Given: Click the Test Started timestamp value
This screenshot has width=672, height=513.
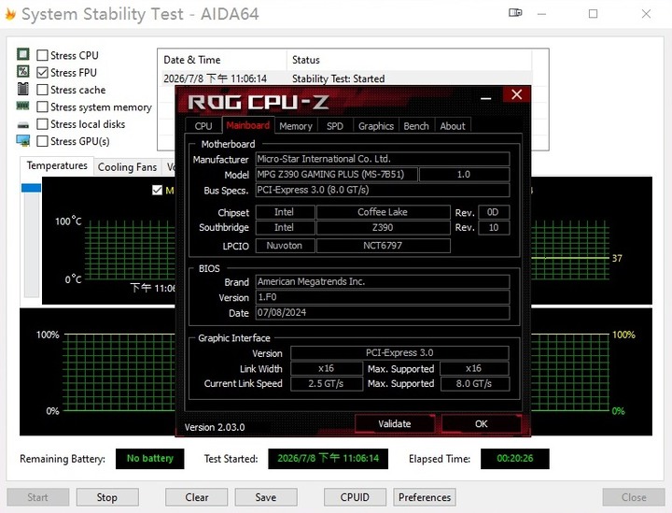Looking at the screenshot, I should click(328, 459).
